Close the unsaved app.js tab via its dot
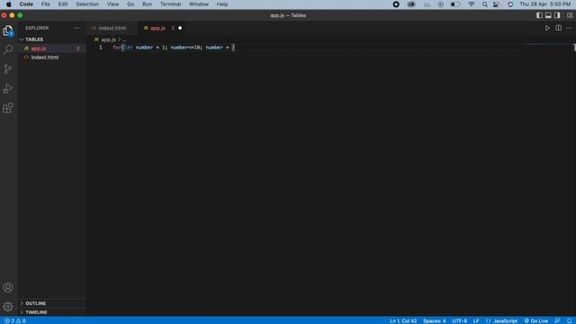 tap(180, 28)
